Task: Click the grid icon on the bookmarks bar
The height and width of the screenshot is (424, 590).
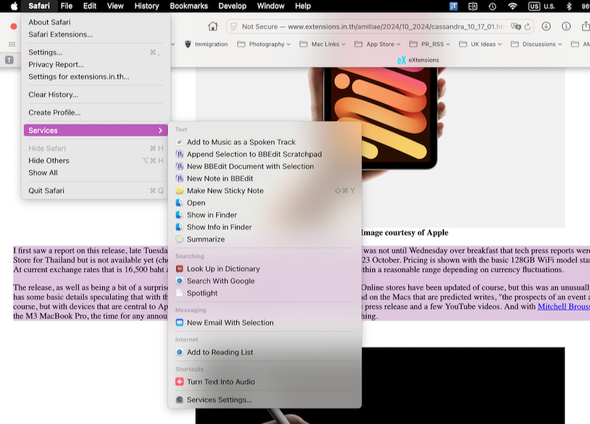Action: pos(12,44)
